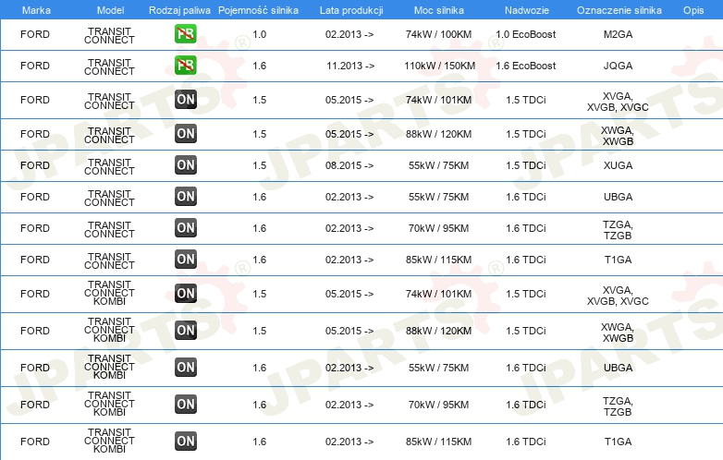This screenshot has height=460, width=723.
Task: Click the 1.0 EcoBoost body cell
Action: click(526, 34)
